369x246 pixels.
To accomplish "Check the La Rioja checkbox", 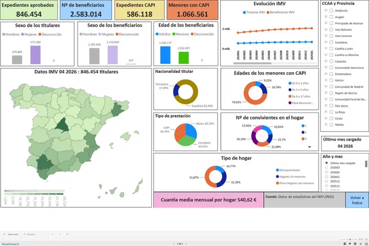I will [x=332, y=112].
